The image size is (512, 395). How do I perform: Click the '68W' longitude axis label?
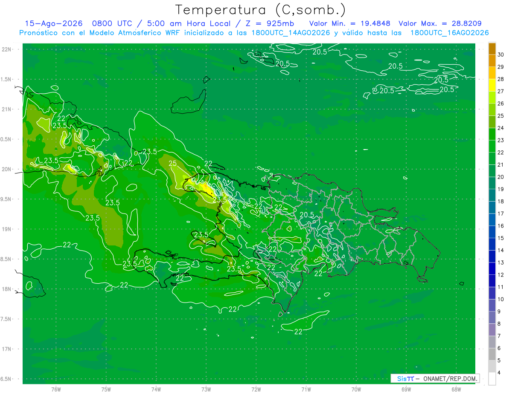456,389
